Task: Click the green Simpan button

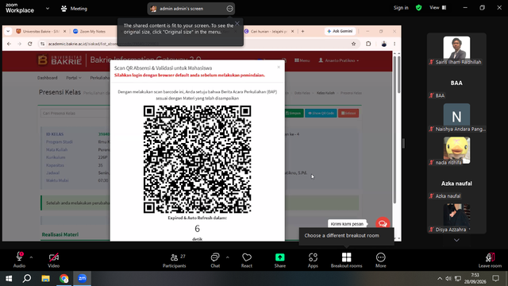Action: coord(293,113)
